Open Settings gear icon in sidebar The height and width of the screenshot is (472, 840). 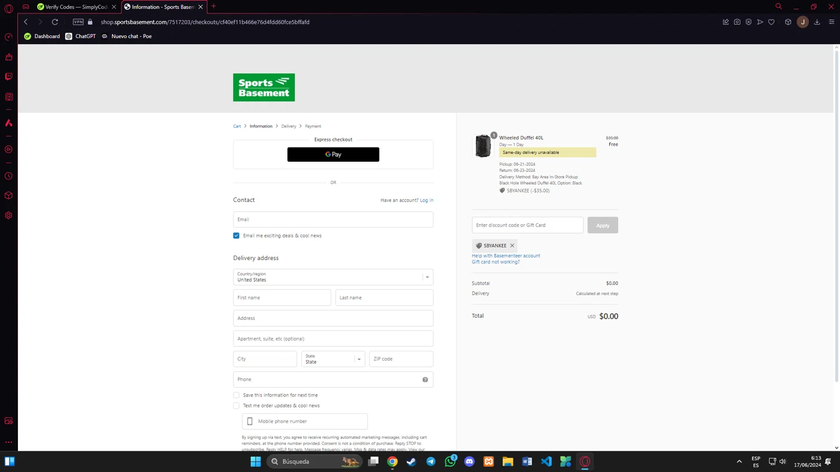click(8, 215)
